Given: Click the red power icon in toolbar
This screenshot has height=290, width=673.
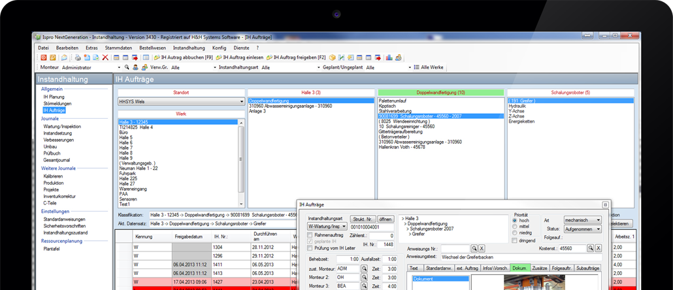Looking at the screenshot, I should (43, 57).
